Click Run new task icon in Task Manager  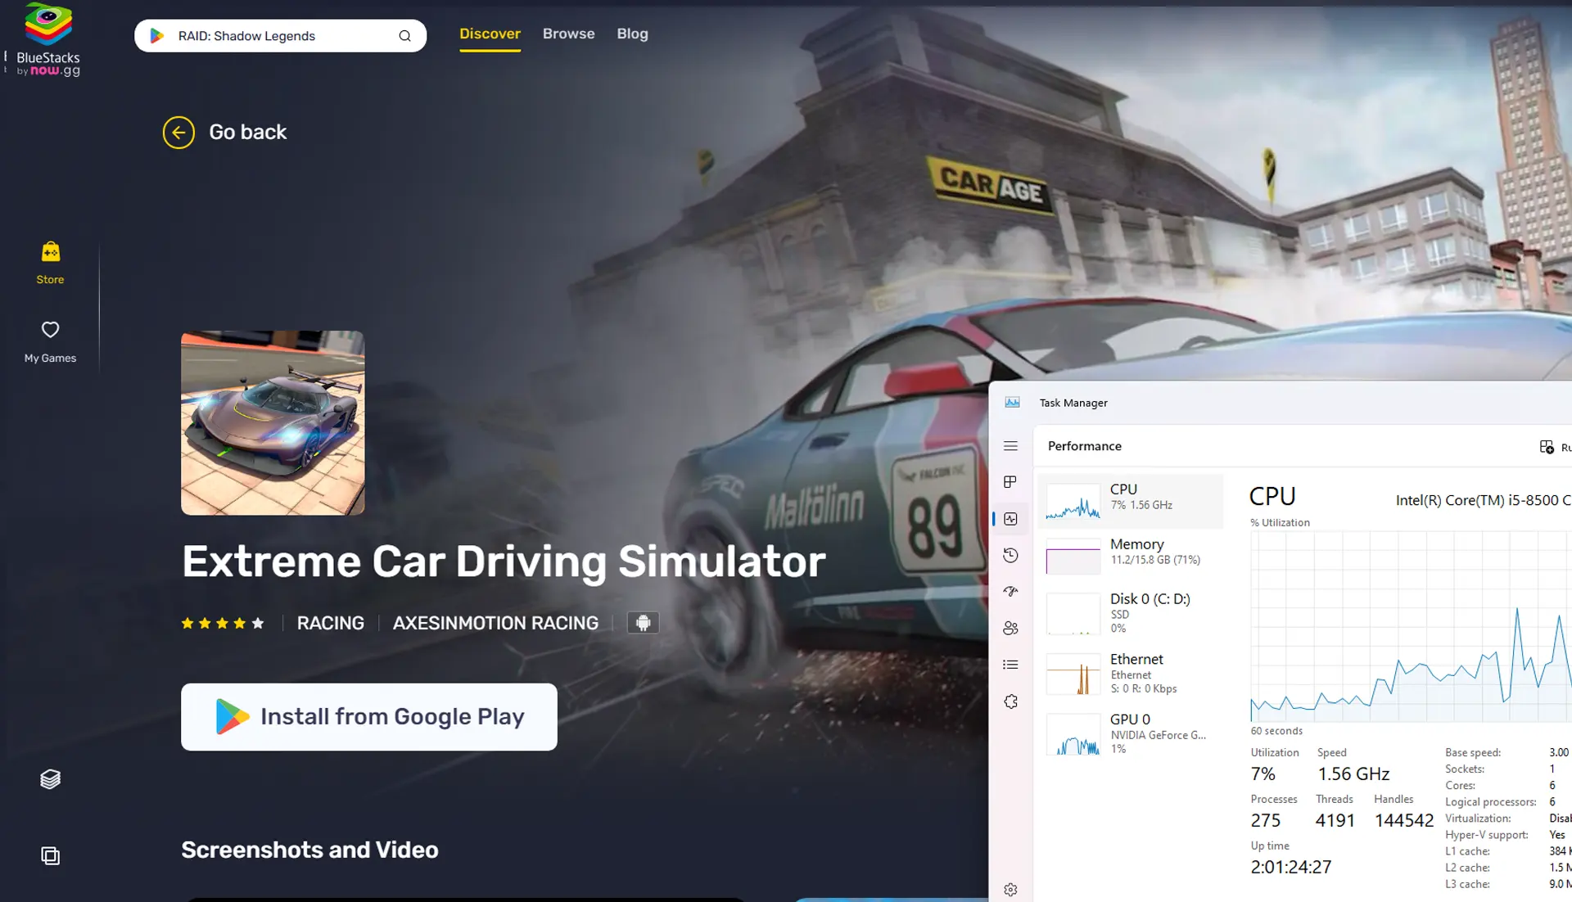pos(1547,447)
